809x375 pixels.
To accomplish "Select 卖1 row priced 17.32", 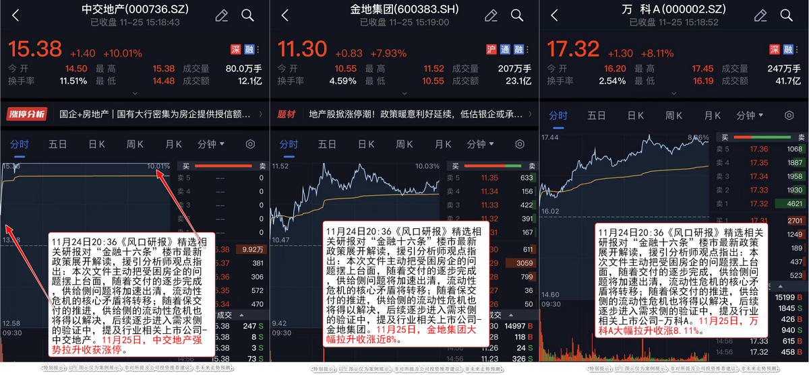I will tap(761, 203).
